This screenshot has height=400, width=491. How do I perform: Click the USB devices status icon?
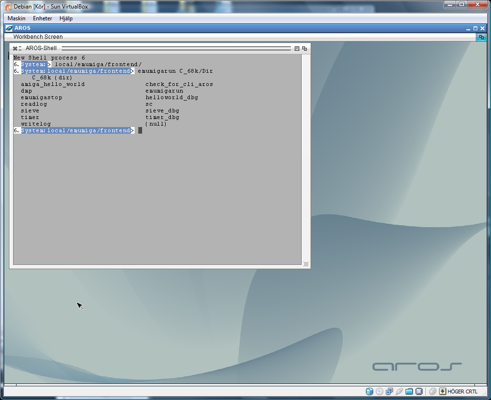[399, 391]
